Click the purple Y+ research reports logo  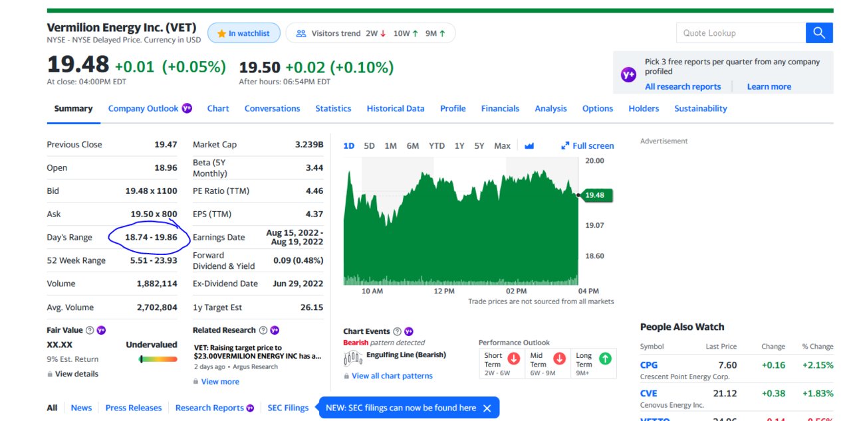628,75
